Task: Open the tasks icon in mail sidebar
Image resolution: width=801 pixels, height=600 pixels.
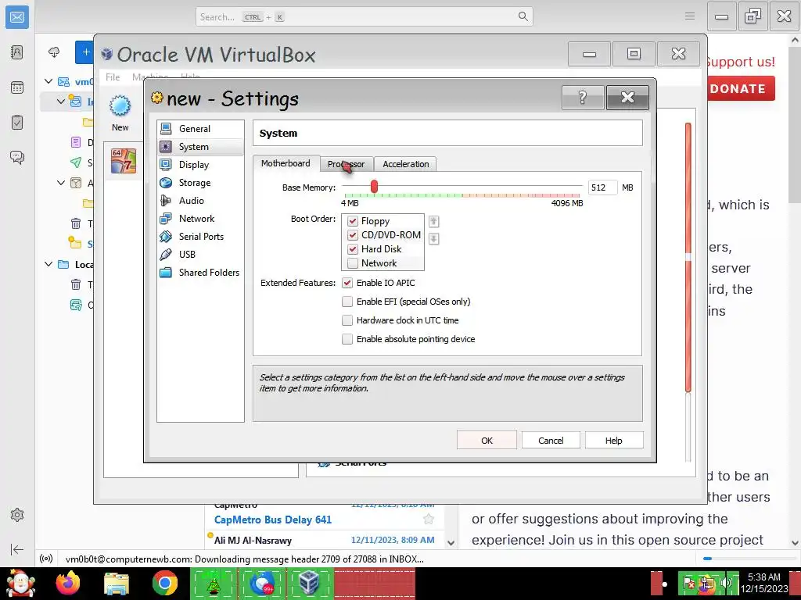Action: 17,123
